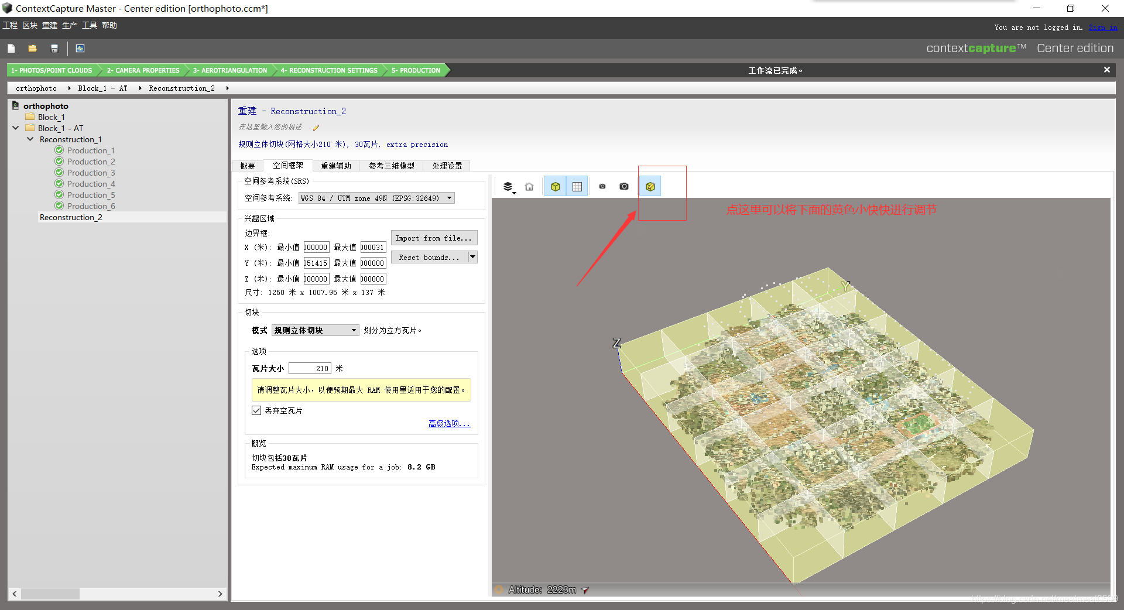Click the small camera icon in 3D toolbar
This screenshot has height=610, width=1124.
[x=602, y=187]
